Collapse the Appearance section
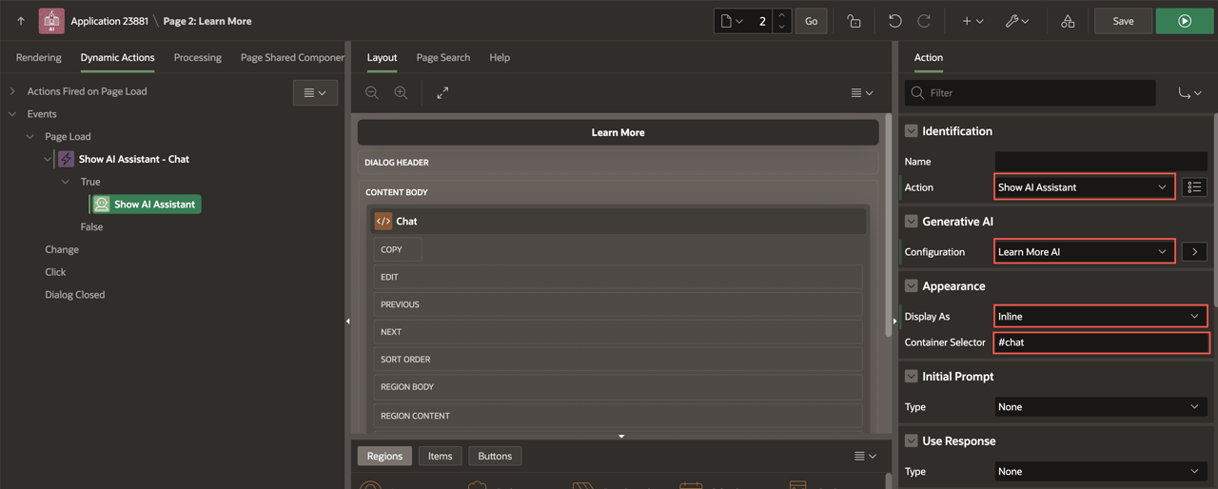The image size is (1218, 489). pos(911,286)
